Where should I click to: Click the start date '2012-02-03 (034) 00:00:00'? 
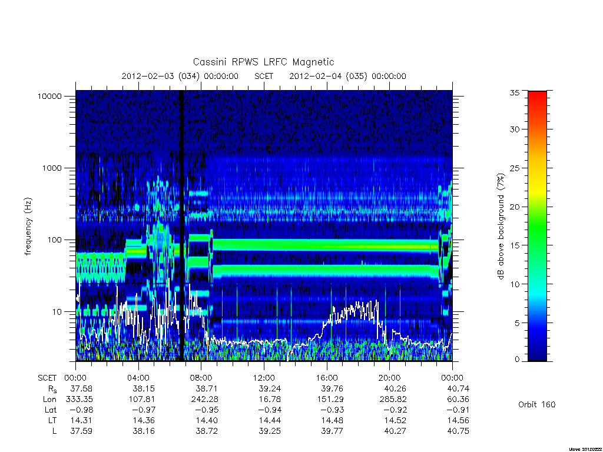click(180, 76)
